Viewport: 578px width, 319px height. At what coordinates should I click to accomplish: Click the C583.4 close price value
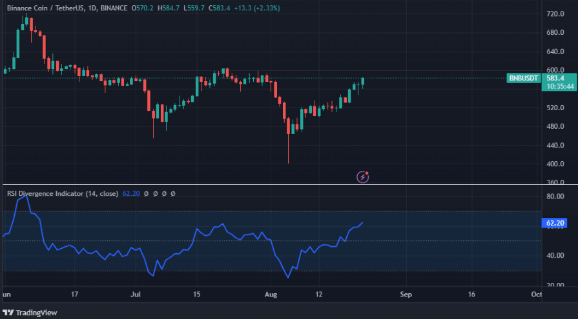(219, 8)
